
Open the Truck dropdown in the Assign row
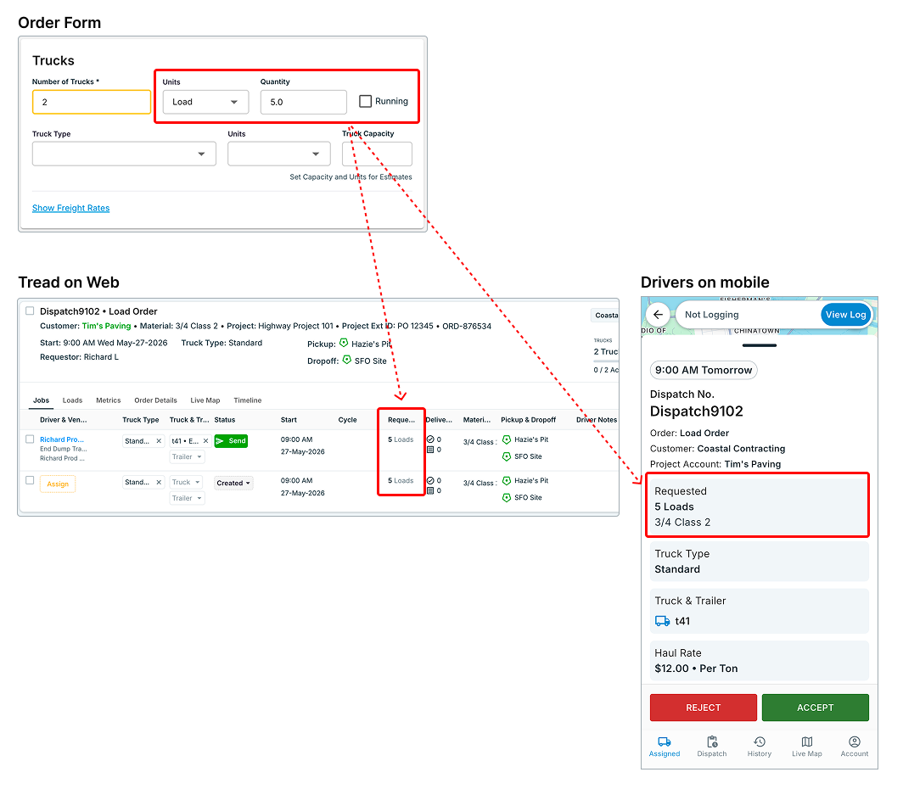(x=187, y=482)
